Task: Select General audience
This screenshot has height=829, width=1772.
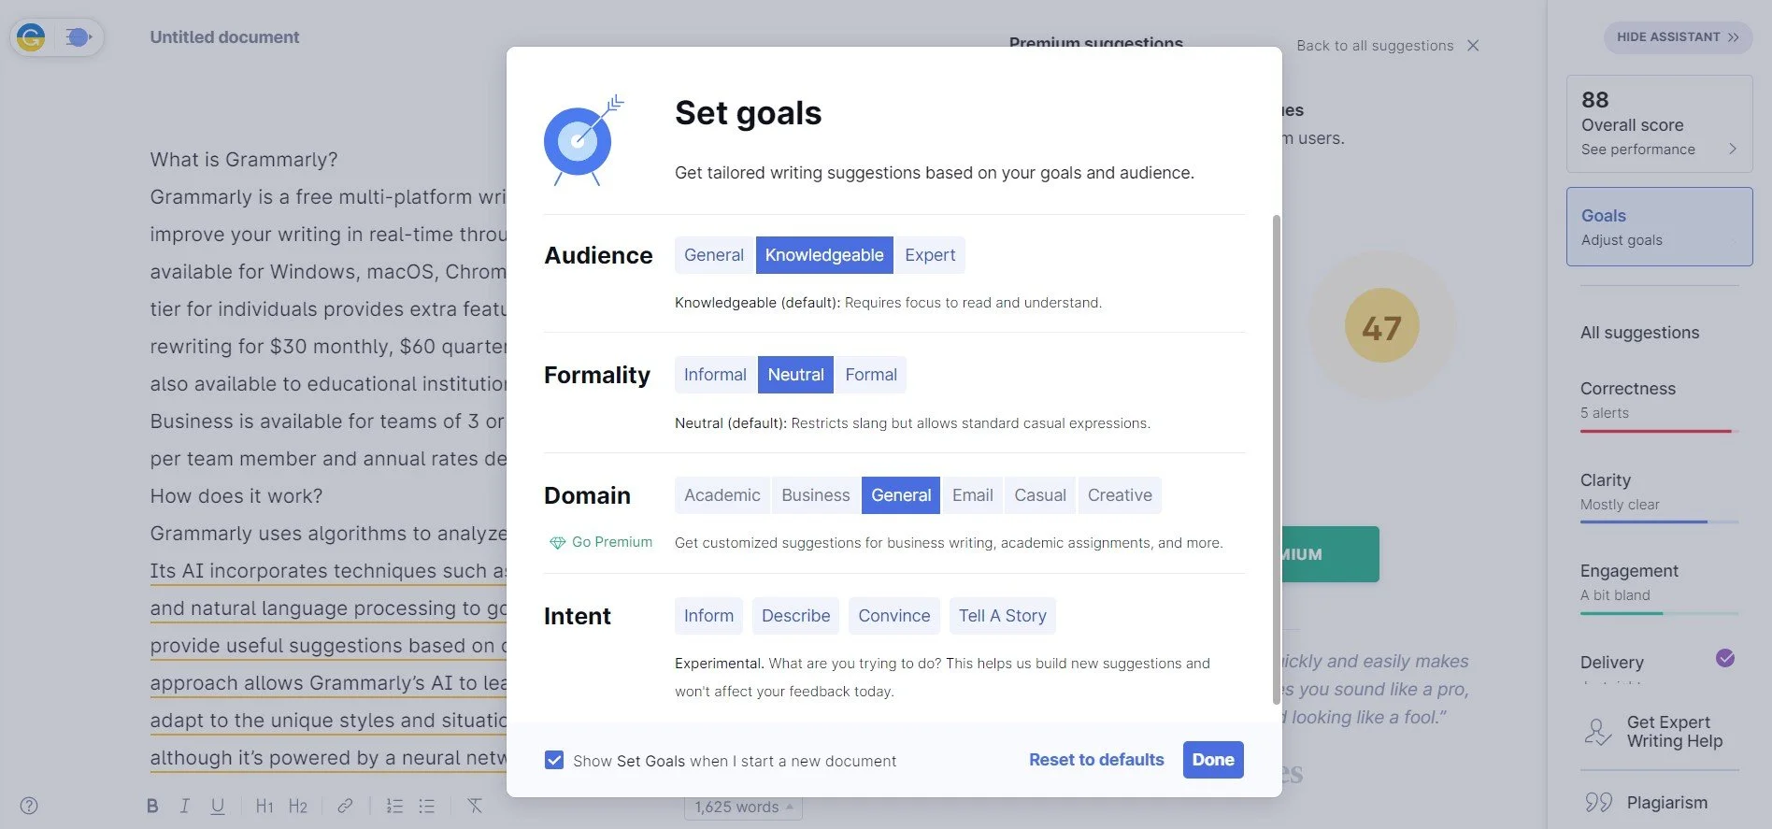Action: 714,255
